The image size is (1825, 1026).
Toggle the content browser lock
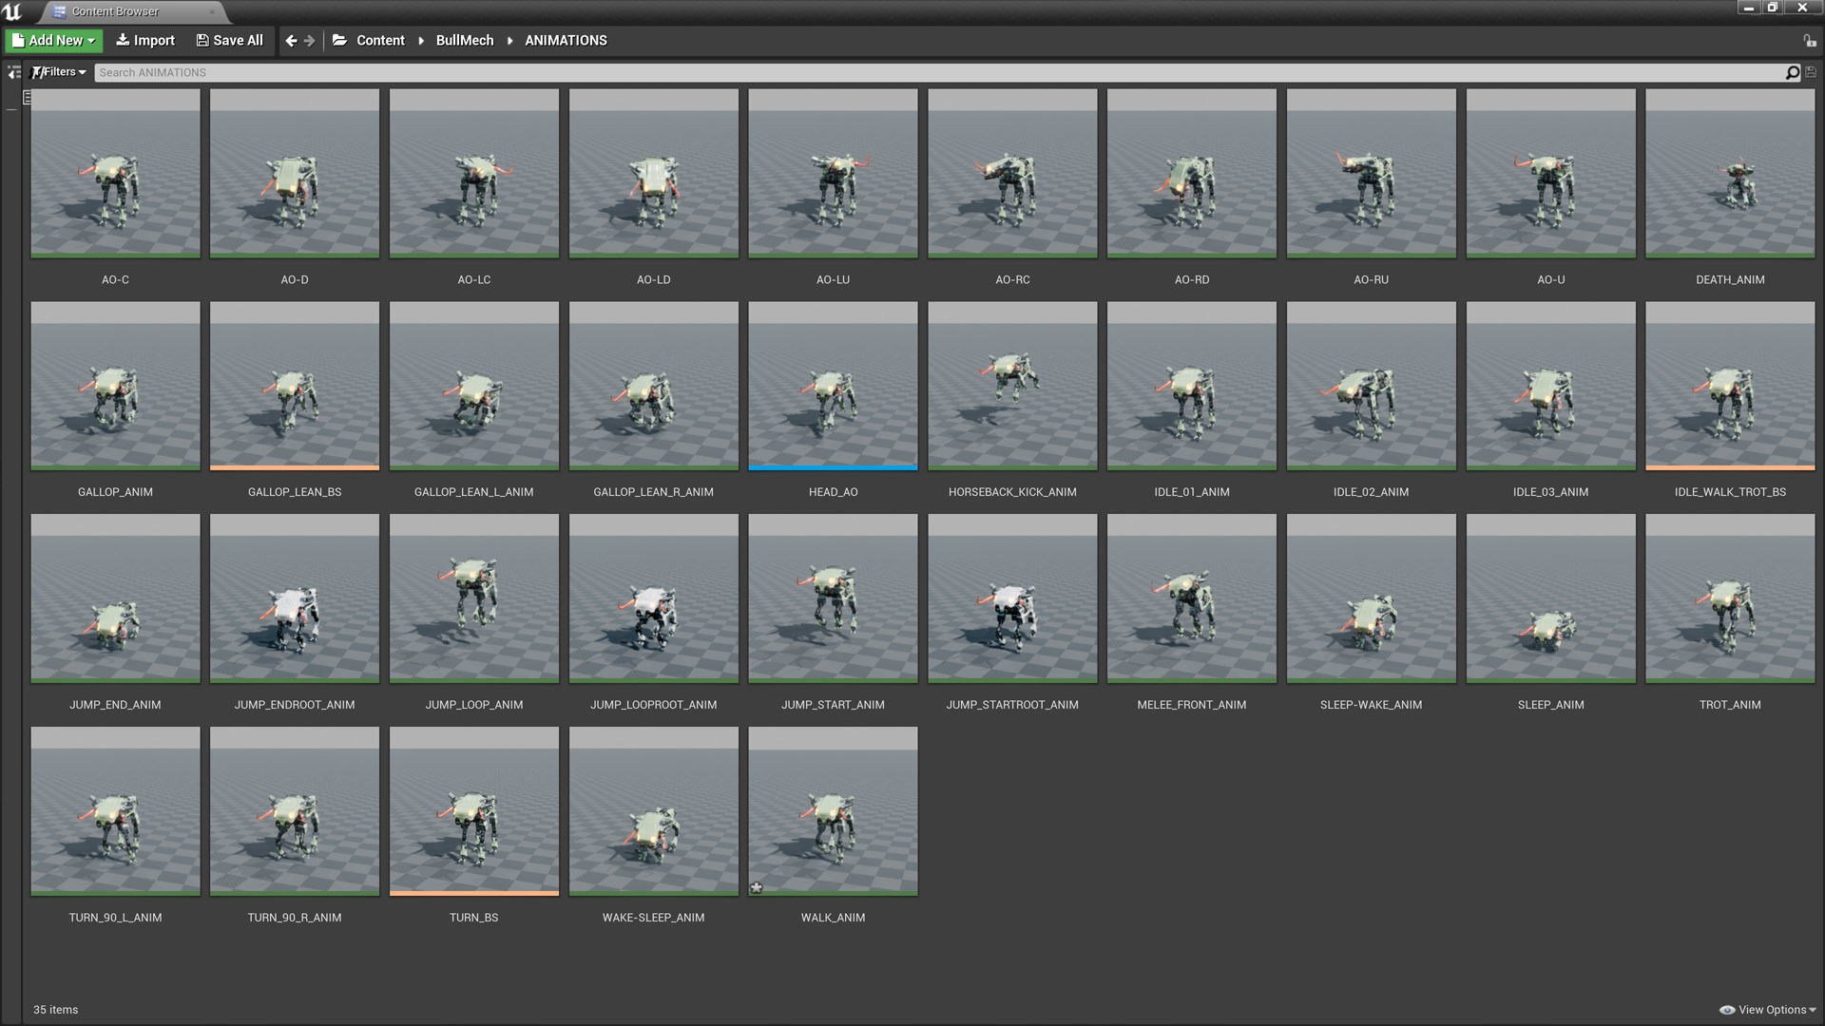[x=1809, y=41]
